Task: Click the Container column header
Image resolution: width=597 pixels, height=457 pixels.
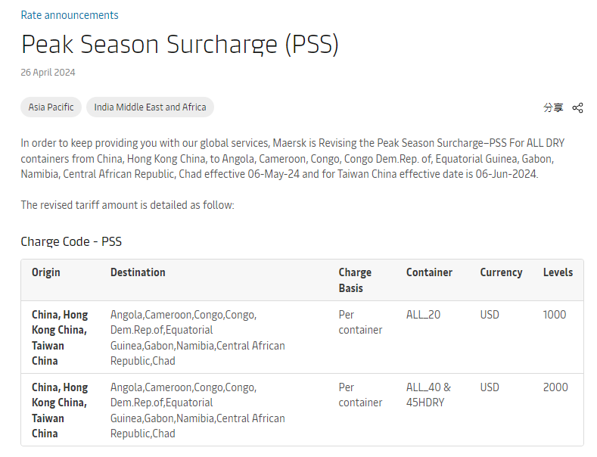Action: click(x=429, y=272)
